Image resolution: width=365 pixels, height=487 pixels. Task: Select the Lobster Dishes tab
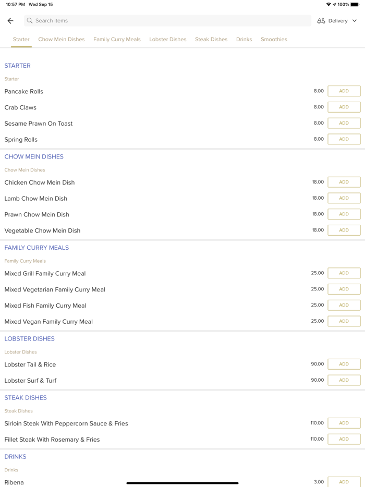pos(167,40)
